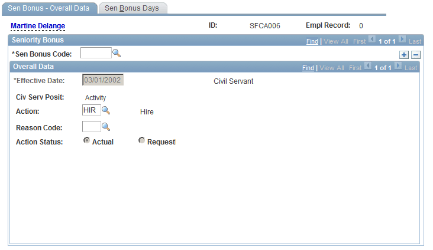The image size is (433, 250).
Task: Click Last in Seniority Bonus header
Action: [415, 41]
